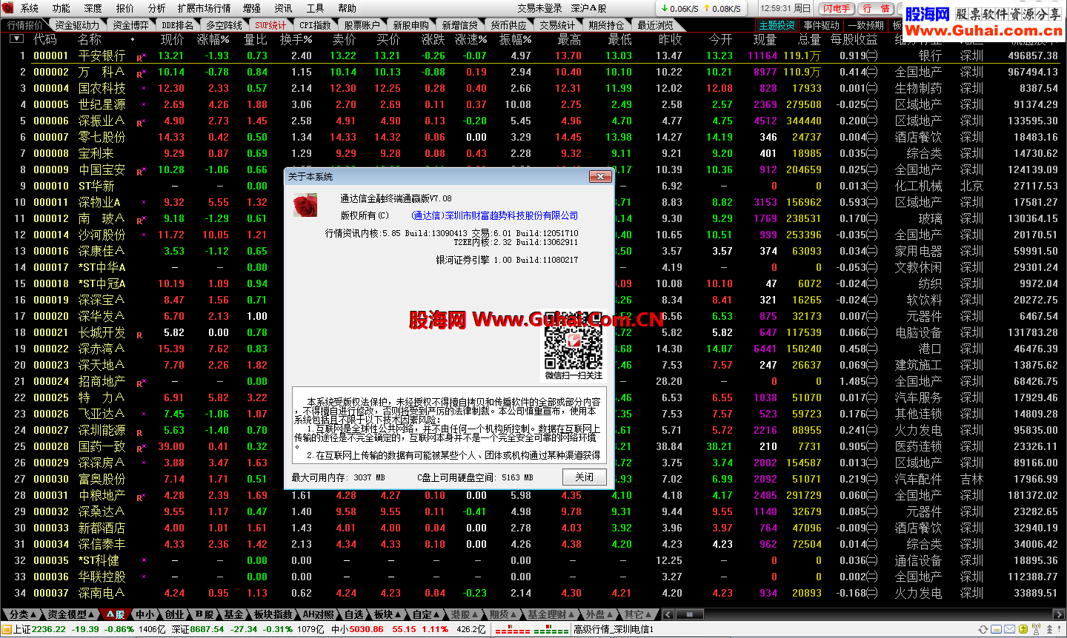
Task: Click the red-green bar indicator in the status bar
Action: pos(531,630)
